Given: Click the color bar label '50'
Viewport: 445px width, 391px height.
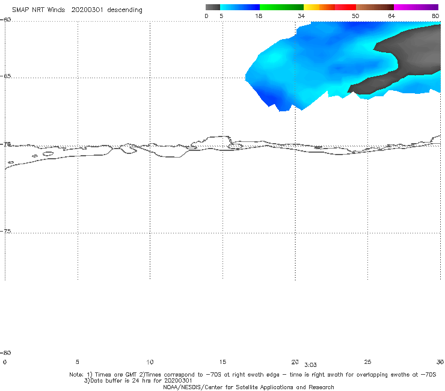Looking at the screenshot, I should [x=355, y=16].
